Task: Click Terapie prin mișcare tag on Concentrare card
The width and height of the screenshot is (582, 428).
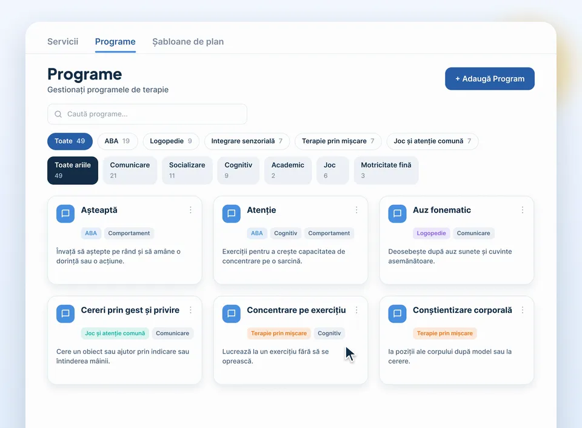Action: 279,333
